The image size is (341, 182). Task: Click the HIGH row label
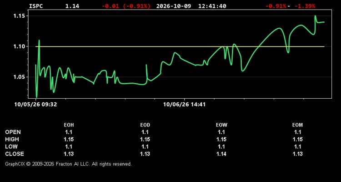[12, 139]
